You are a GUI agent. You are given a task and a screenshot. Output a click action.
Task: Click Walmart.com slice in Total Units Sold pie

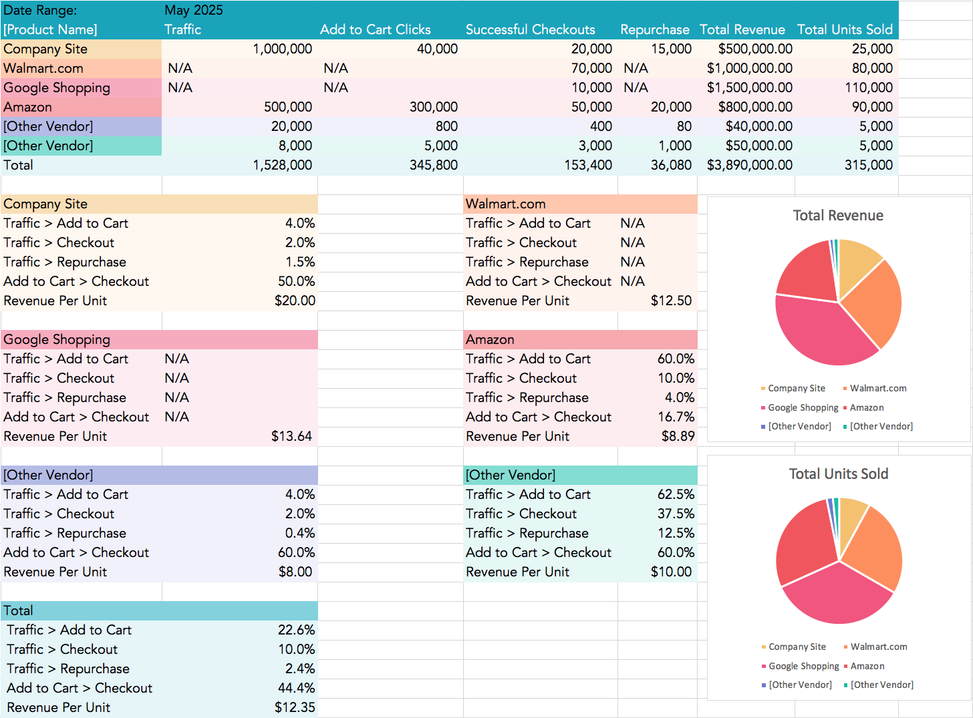(x=872, y=548)
